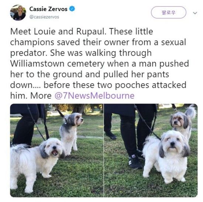The image size is (203, 202).
Task: Open the @7NewsMelbourne mention
Action: pyautogui.click(x=94, y=96)
